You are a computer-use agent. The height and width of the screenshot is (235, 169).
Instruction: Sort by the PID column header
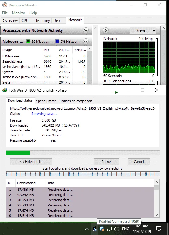click(49, 50)
